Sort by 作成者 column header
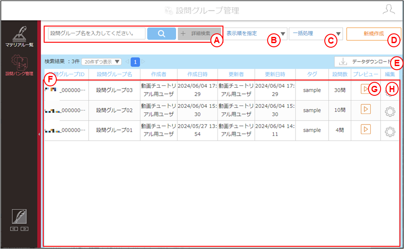 (x=159, y=74)
